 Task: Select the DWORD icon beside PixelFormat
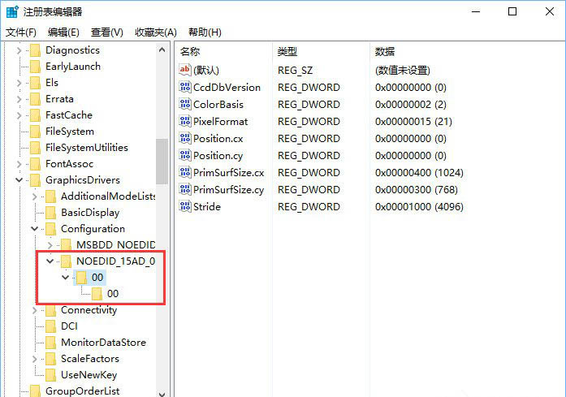[184, 122]
